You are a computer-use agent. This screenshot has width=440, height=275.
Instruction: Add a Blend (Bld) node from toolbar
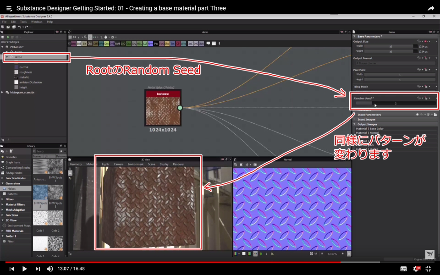click(79, 44)
